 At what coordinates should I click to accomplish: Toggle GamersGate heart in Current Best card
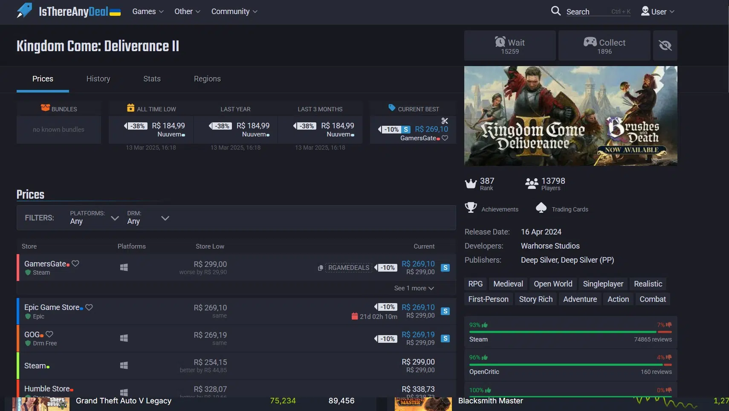click(x=445, y=138)
